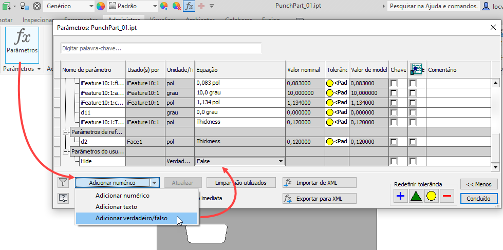
Task: Click the user account icon at top right
Action: (487, 6)
